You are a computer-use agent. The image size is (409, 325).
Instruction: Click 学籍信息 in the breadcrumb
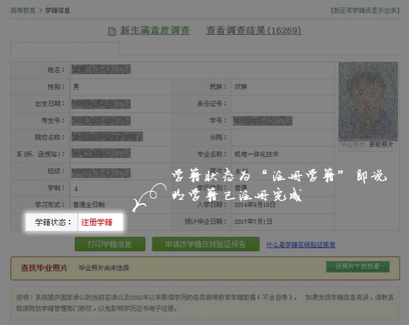point(58,10)
